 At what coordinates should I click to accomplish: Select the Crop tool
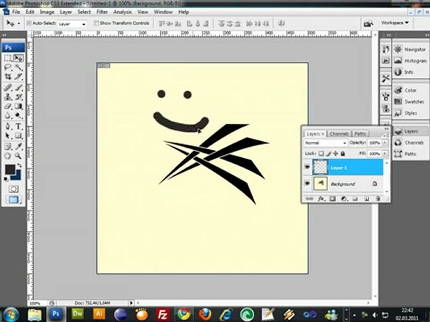8,76
